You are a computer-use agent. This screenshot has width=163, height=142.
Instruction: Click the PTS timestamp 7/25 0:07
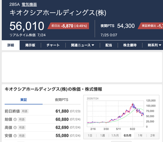[109, 35]
